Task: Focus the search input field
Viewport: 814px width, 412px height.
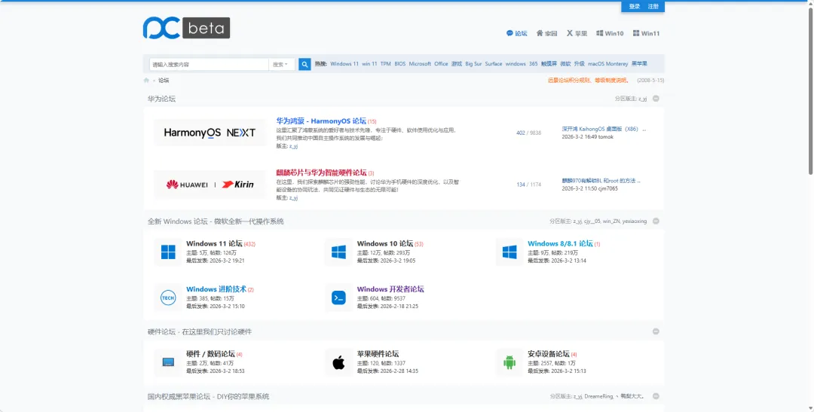Action: coord(209,64)
